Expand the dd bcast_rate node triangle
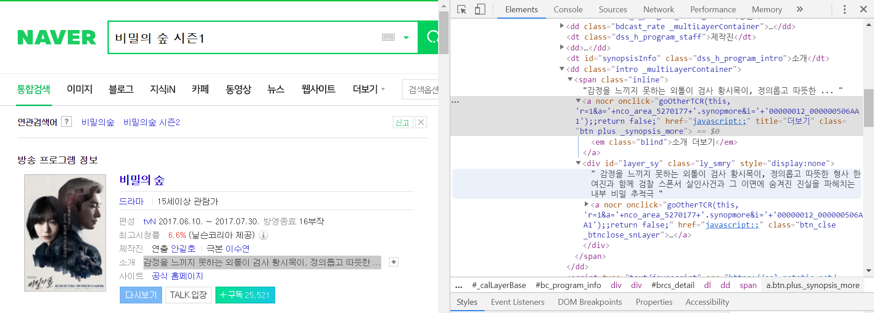Screen dimensions: 874x313 click(x=562, y=26)
